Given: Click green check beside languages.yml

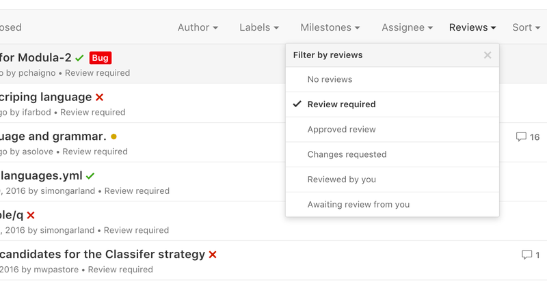Looking at the screenshot, I should click(x=90, y=176).
